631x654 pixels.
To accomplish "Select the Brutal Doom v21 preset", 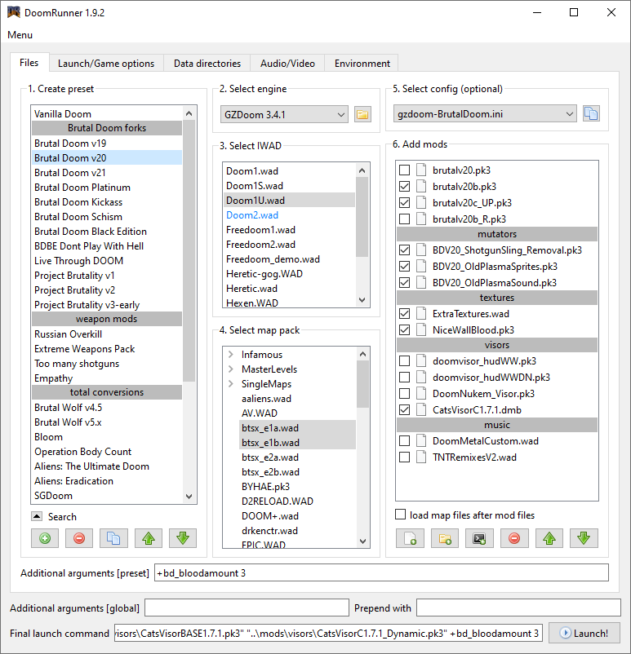I will tap(107, 173).
